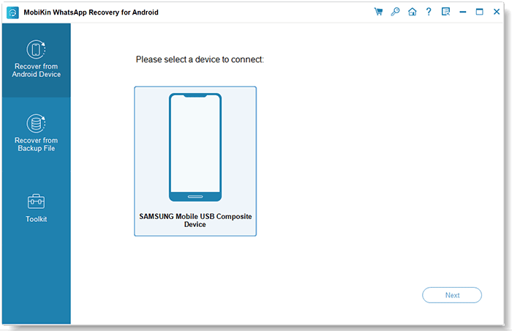512x331 pixels.
Task: Open the shopping cart purchase icon
Action: (378, 12)
